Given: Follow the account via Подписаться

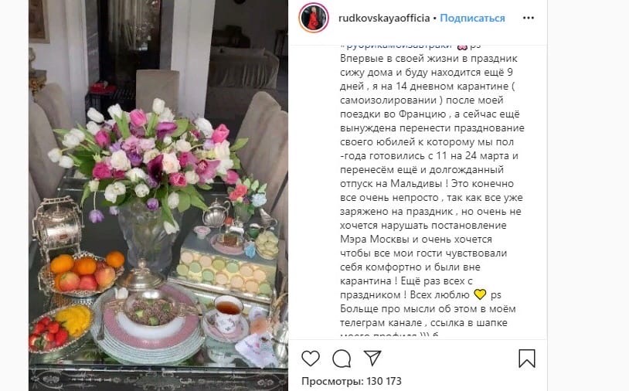Looking at the screenshot, I should (472, 18).
